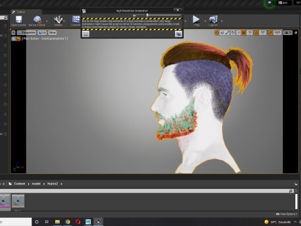This screenshot has width=301, height=226.
Task: Open Task View in taskbar
Action: tap(47, 222)
